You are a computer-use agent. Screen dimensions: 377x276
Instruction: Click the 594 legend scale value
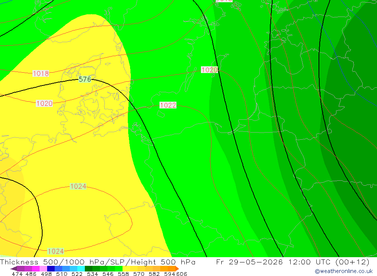(170, 274)
